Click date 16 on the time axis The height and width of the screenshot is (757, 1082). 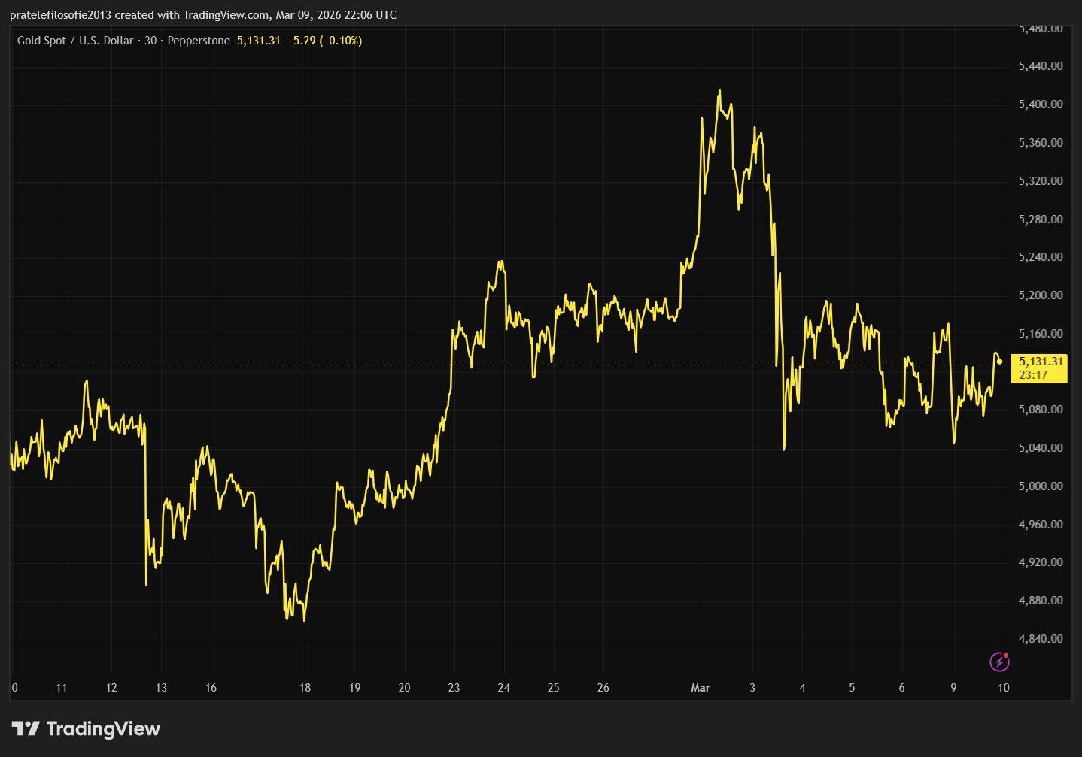211,687
